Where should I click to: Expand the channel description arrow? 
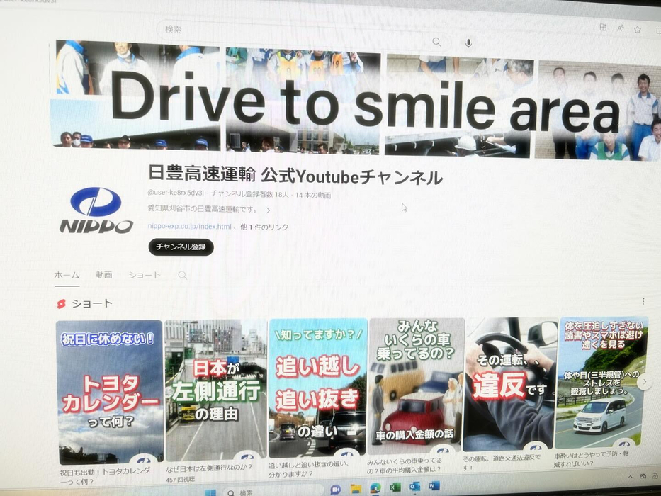(x=268, y=210)
